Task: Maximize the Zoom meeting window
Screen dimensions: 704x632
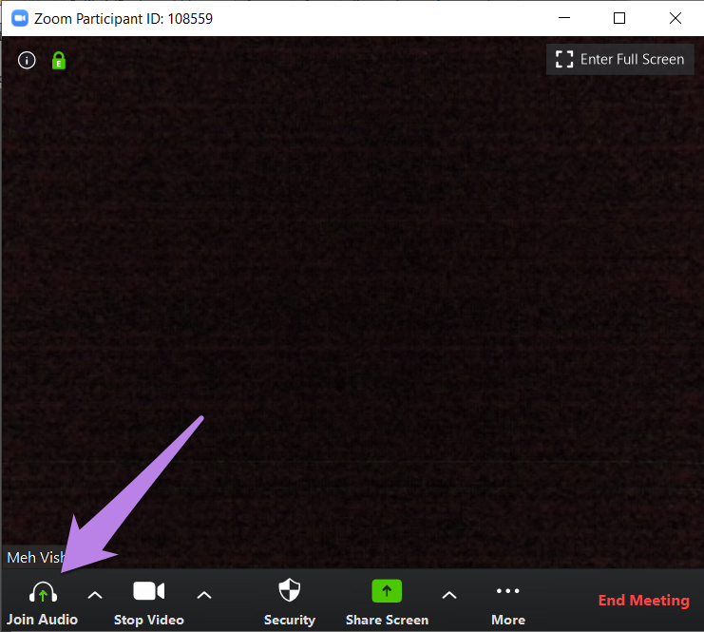Action: click(619, 18)
